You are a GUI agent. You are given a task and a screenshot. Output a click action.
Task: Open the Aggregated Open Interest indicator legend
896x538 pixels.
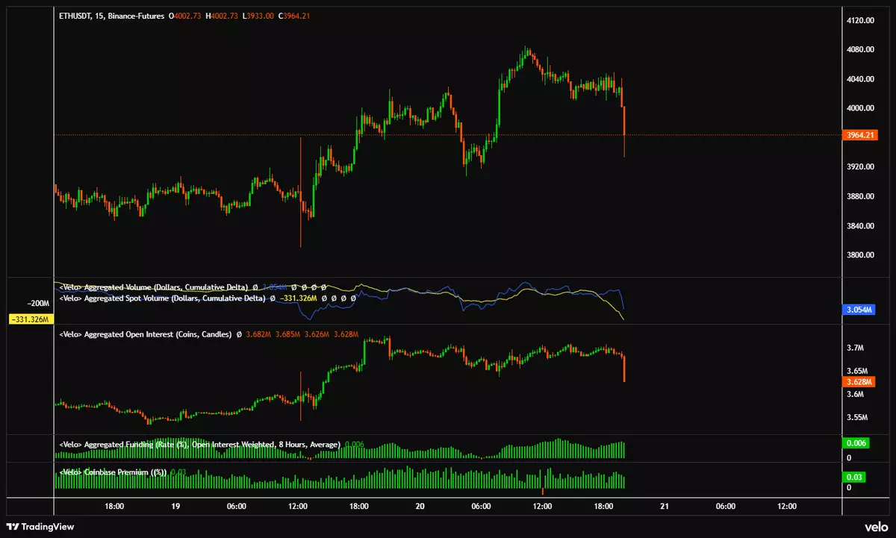click(x=146, y=334)
